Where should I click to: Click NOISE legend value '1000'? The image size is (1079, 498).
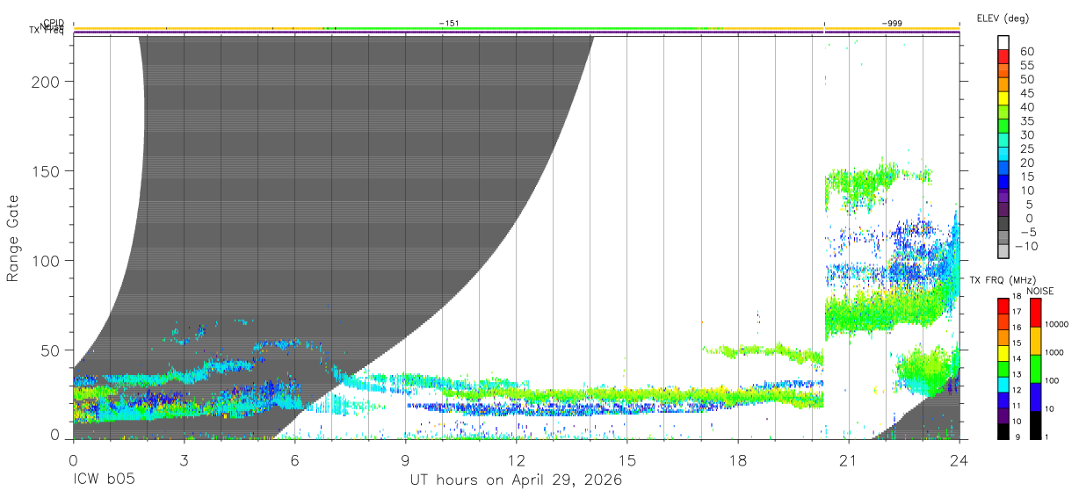[1054, 352]
